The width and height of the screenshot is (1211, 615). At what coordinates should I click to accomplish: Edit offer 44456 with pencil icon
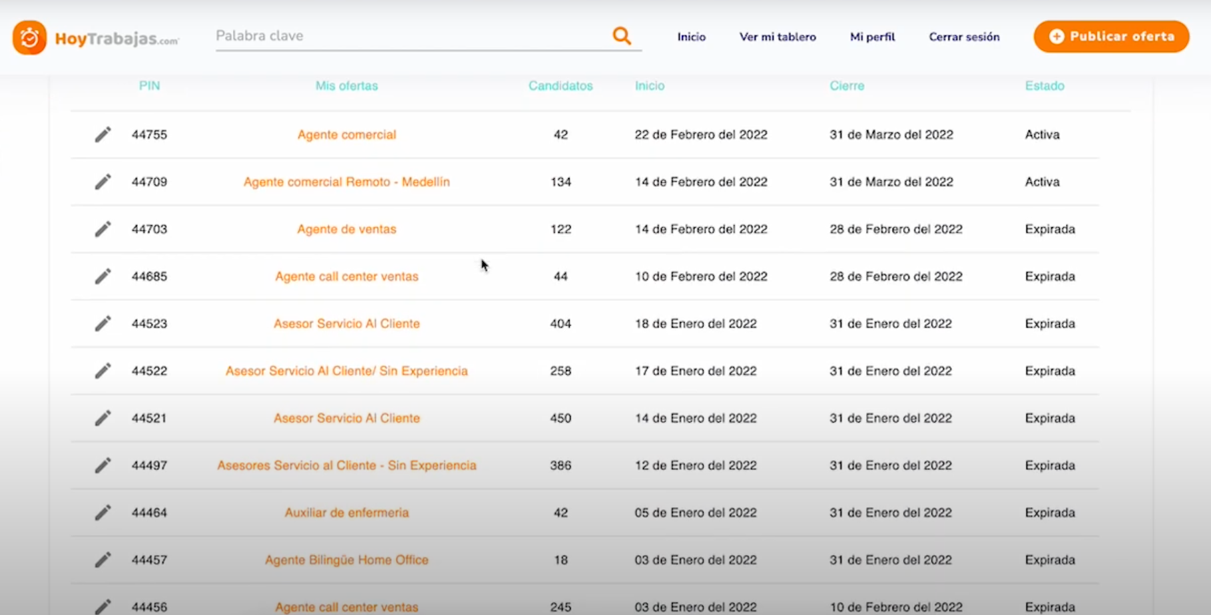[103, 606]
